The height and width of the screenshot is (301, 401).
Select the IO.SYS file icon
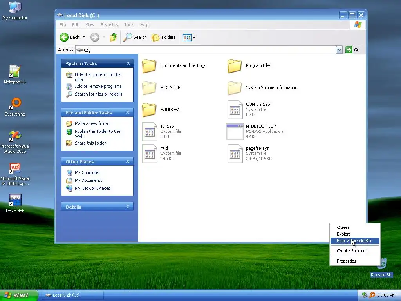150,132
